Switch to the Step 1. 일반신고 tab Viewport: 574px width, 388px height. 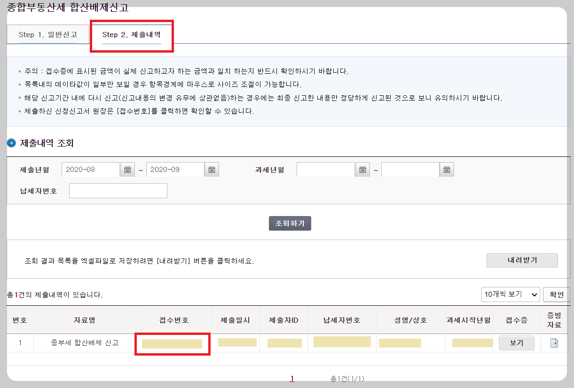[48, 34]
